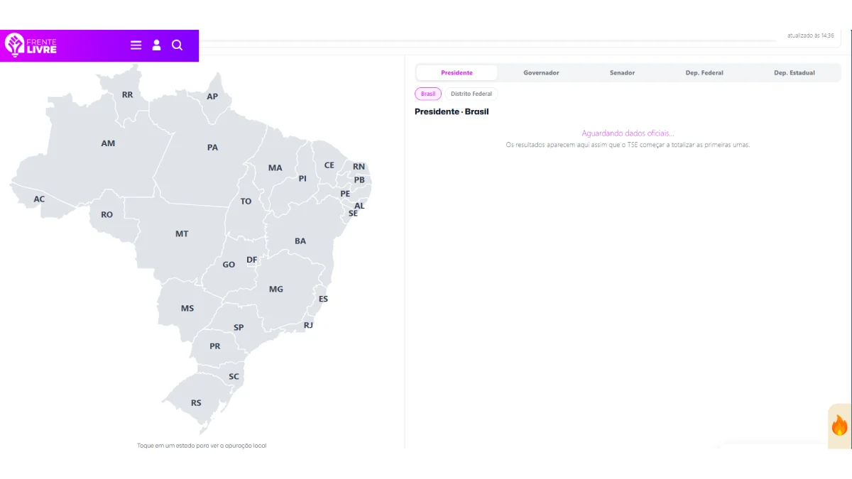Click Acre (AC) on the map
The height and width of the screenshot is (479, 852).
coord(39,199)
